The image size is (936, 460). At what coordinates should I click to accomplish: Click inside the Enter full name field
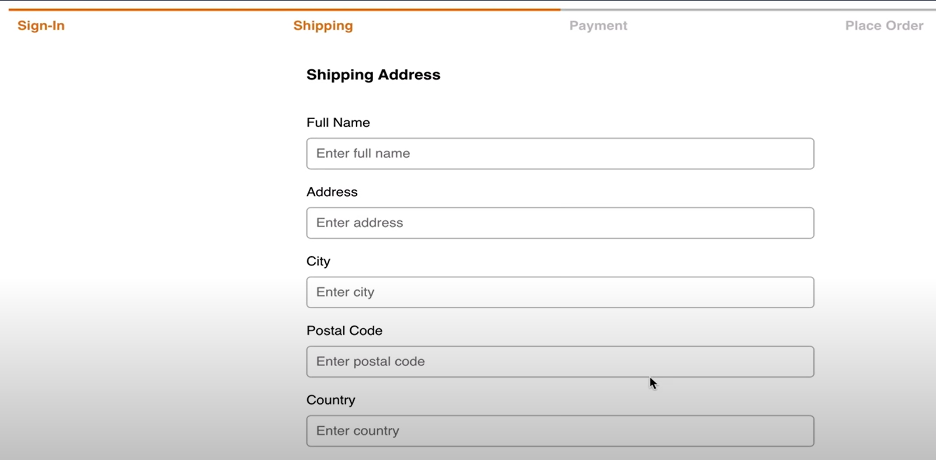559,154
